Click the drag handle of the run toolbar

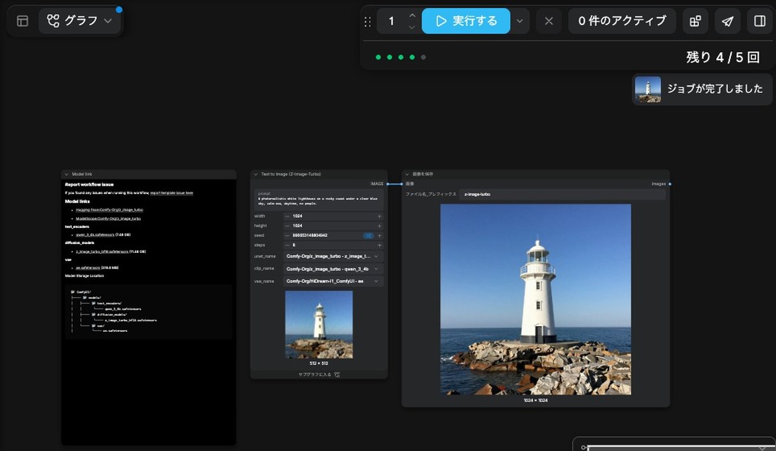(x=368, y=21)
